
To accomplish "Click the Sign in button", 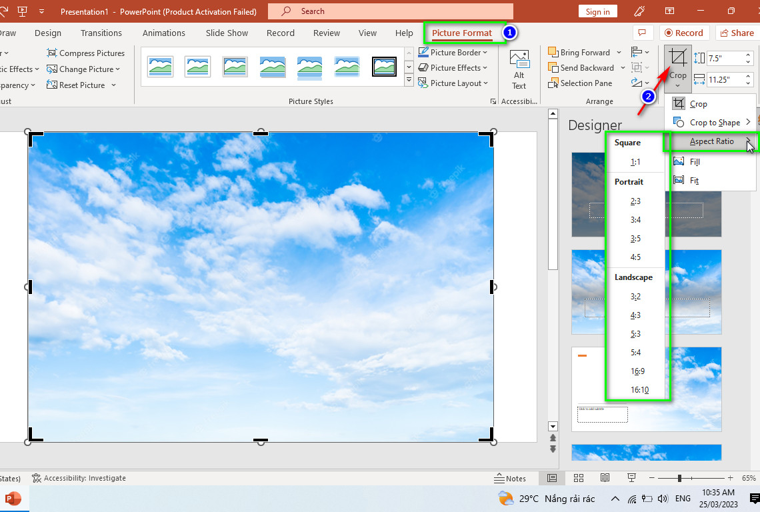I will 597,11.
